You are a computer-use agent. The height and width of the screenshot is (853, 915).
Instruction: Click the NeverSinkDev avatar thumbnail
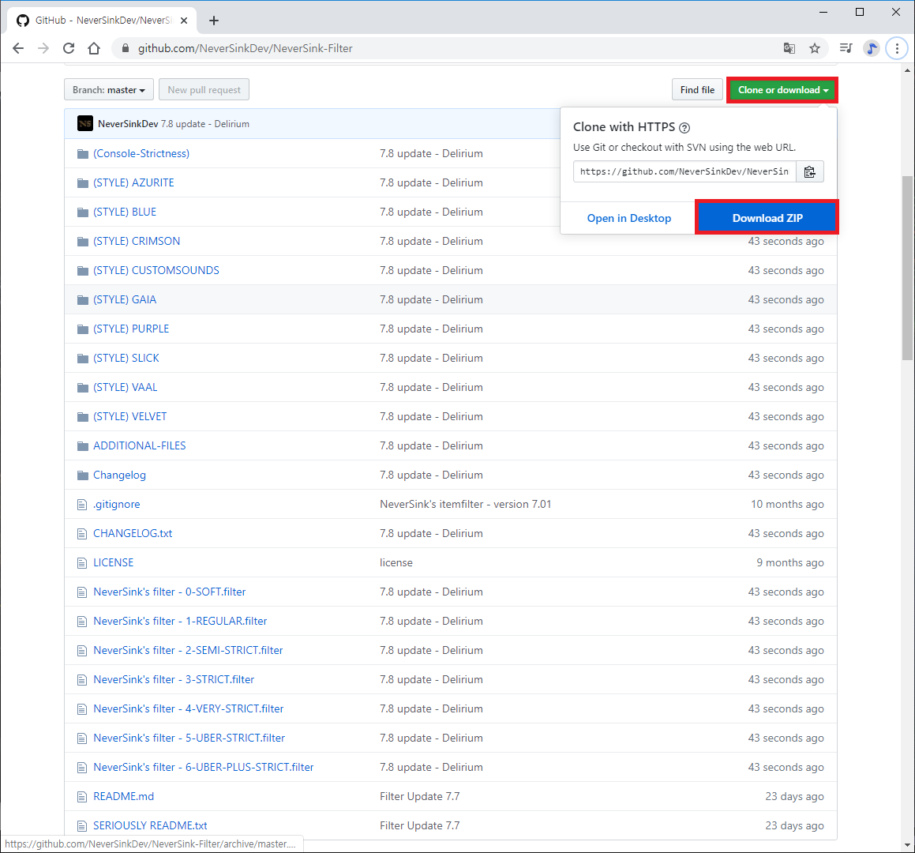85,124
